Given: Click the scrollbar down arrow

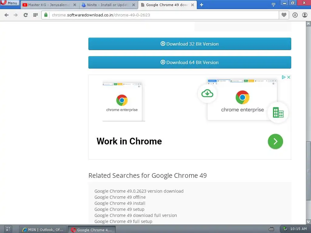Looking at the screenshot, I should tap(308, 222).
